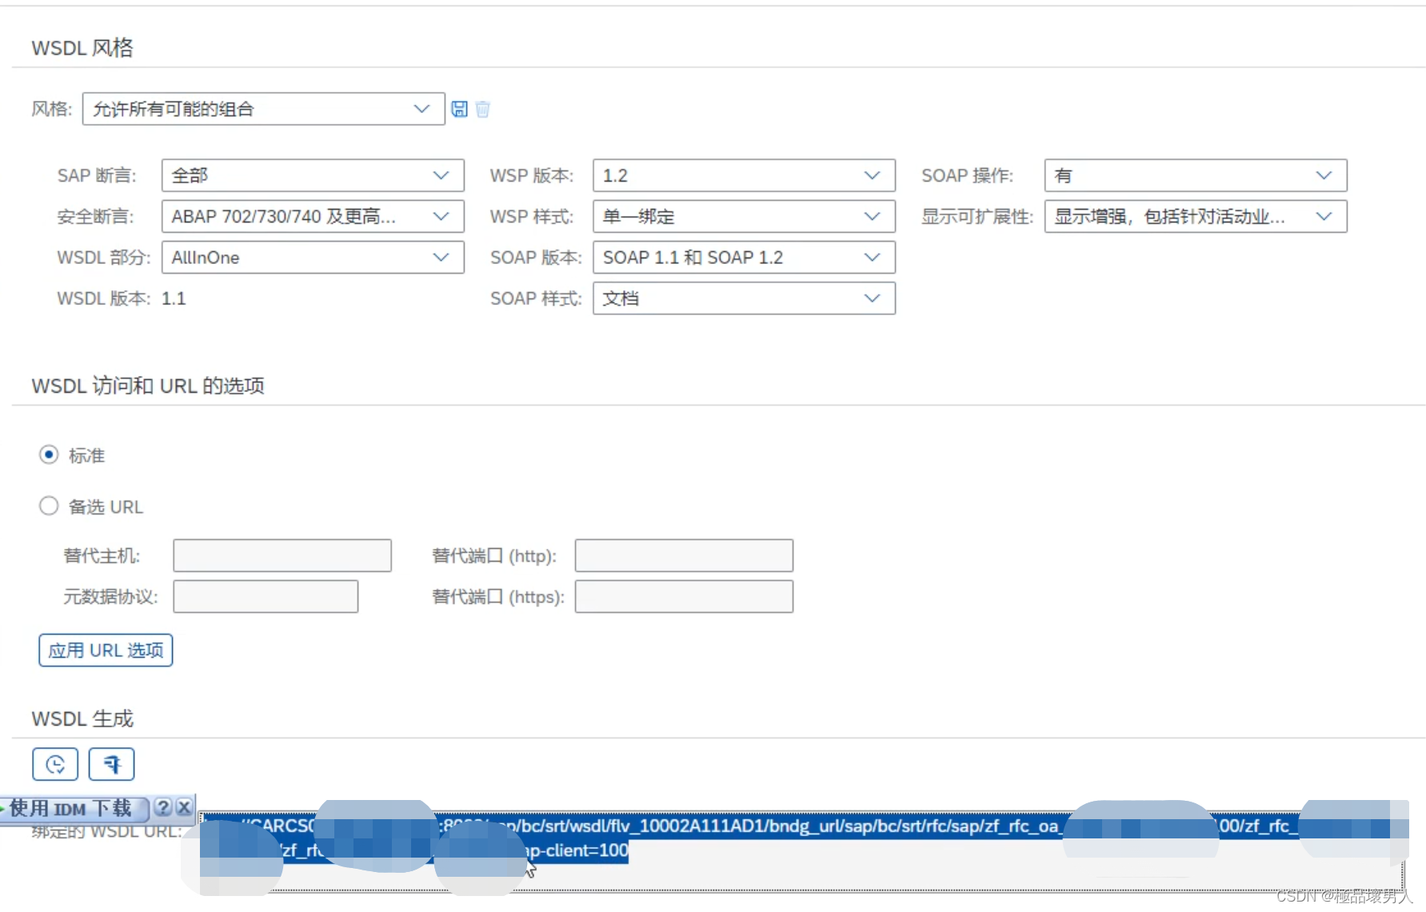
Task: Click the trash delete icon next to save
Action: (482, 109)
